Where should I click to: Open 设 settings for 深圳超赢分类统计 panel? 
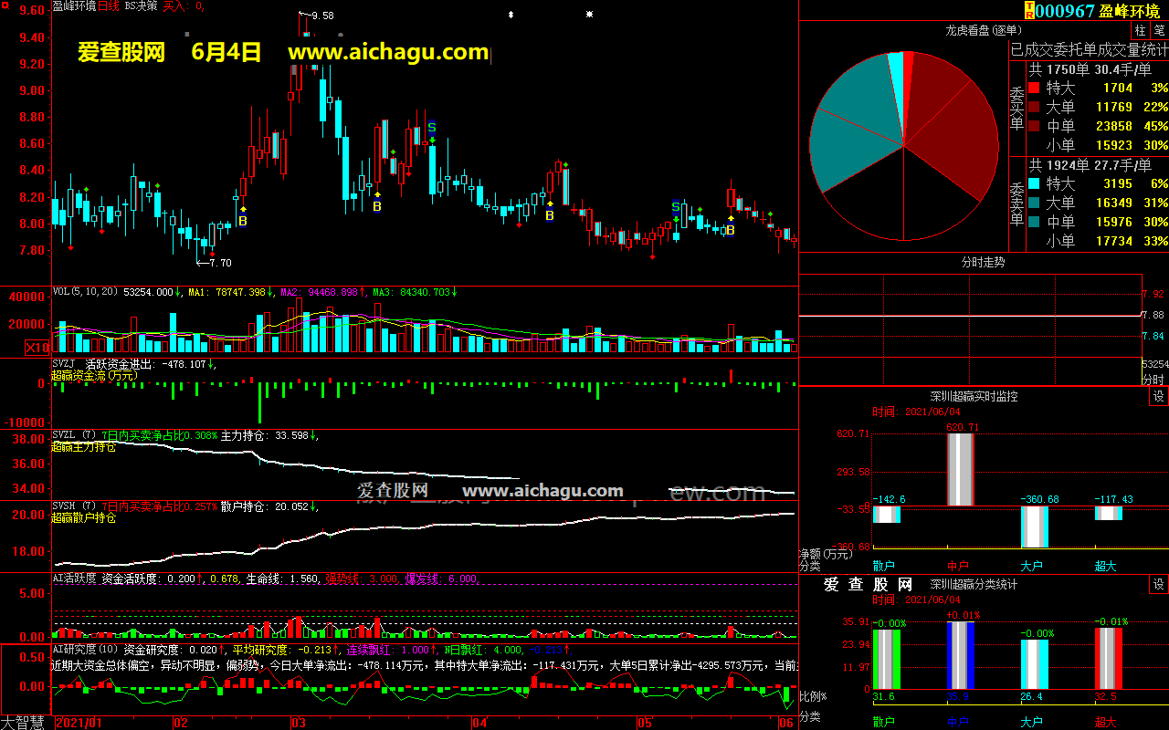[x=1159, y=585]
